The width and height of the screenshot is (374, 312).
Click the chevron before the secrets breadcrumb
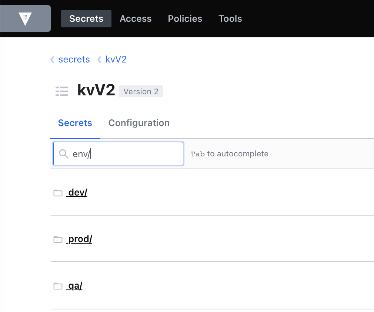[x=52, y=60]
